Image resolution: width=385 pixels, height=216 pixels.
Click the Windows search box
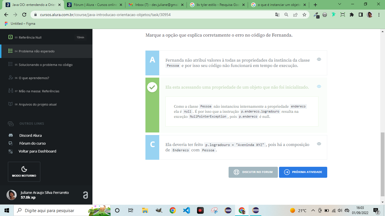click(62, 210)
